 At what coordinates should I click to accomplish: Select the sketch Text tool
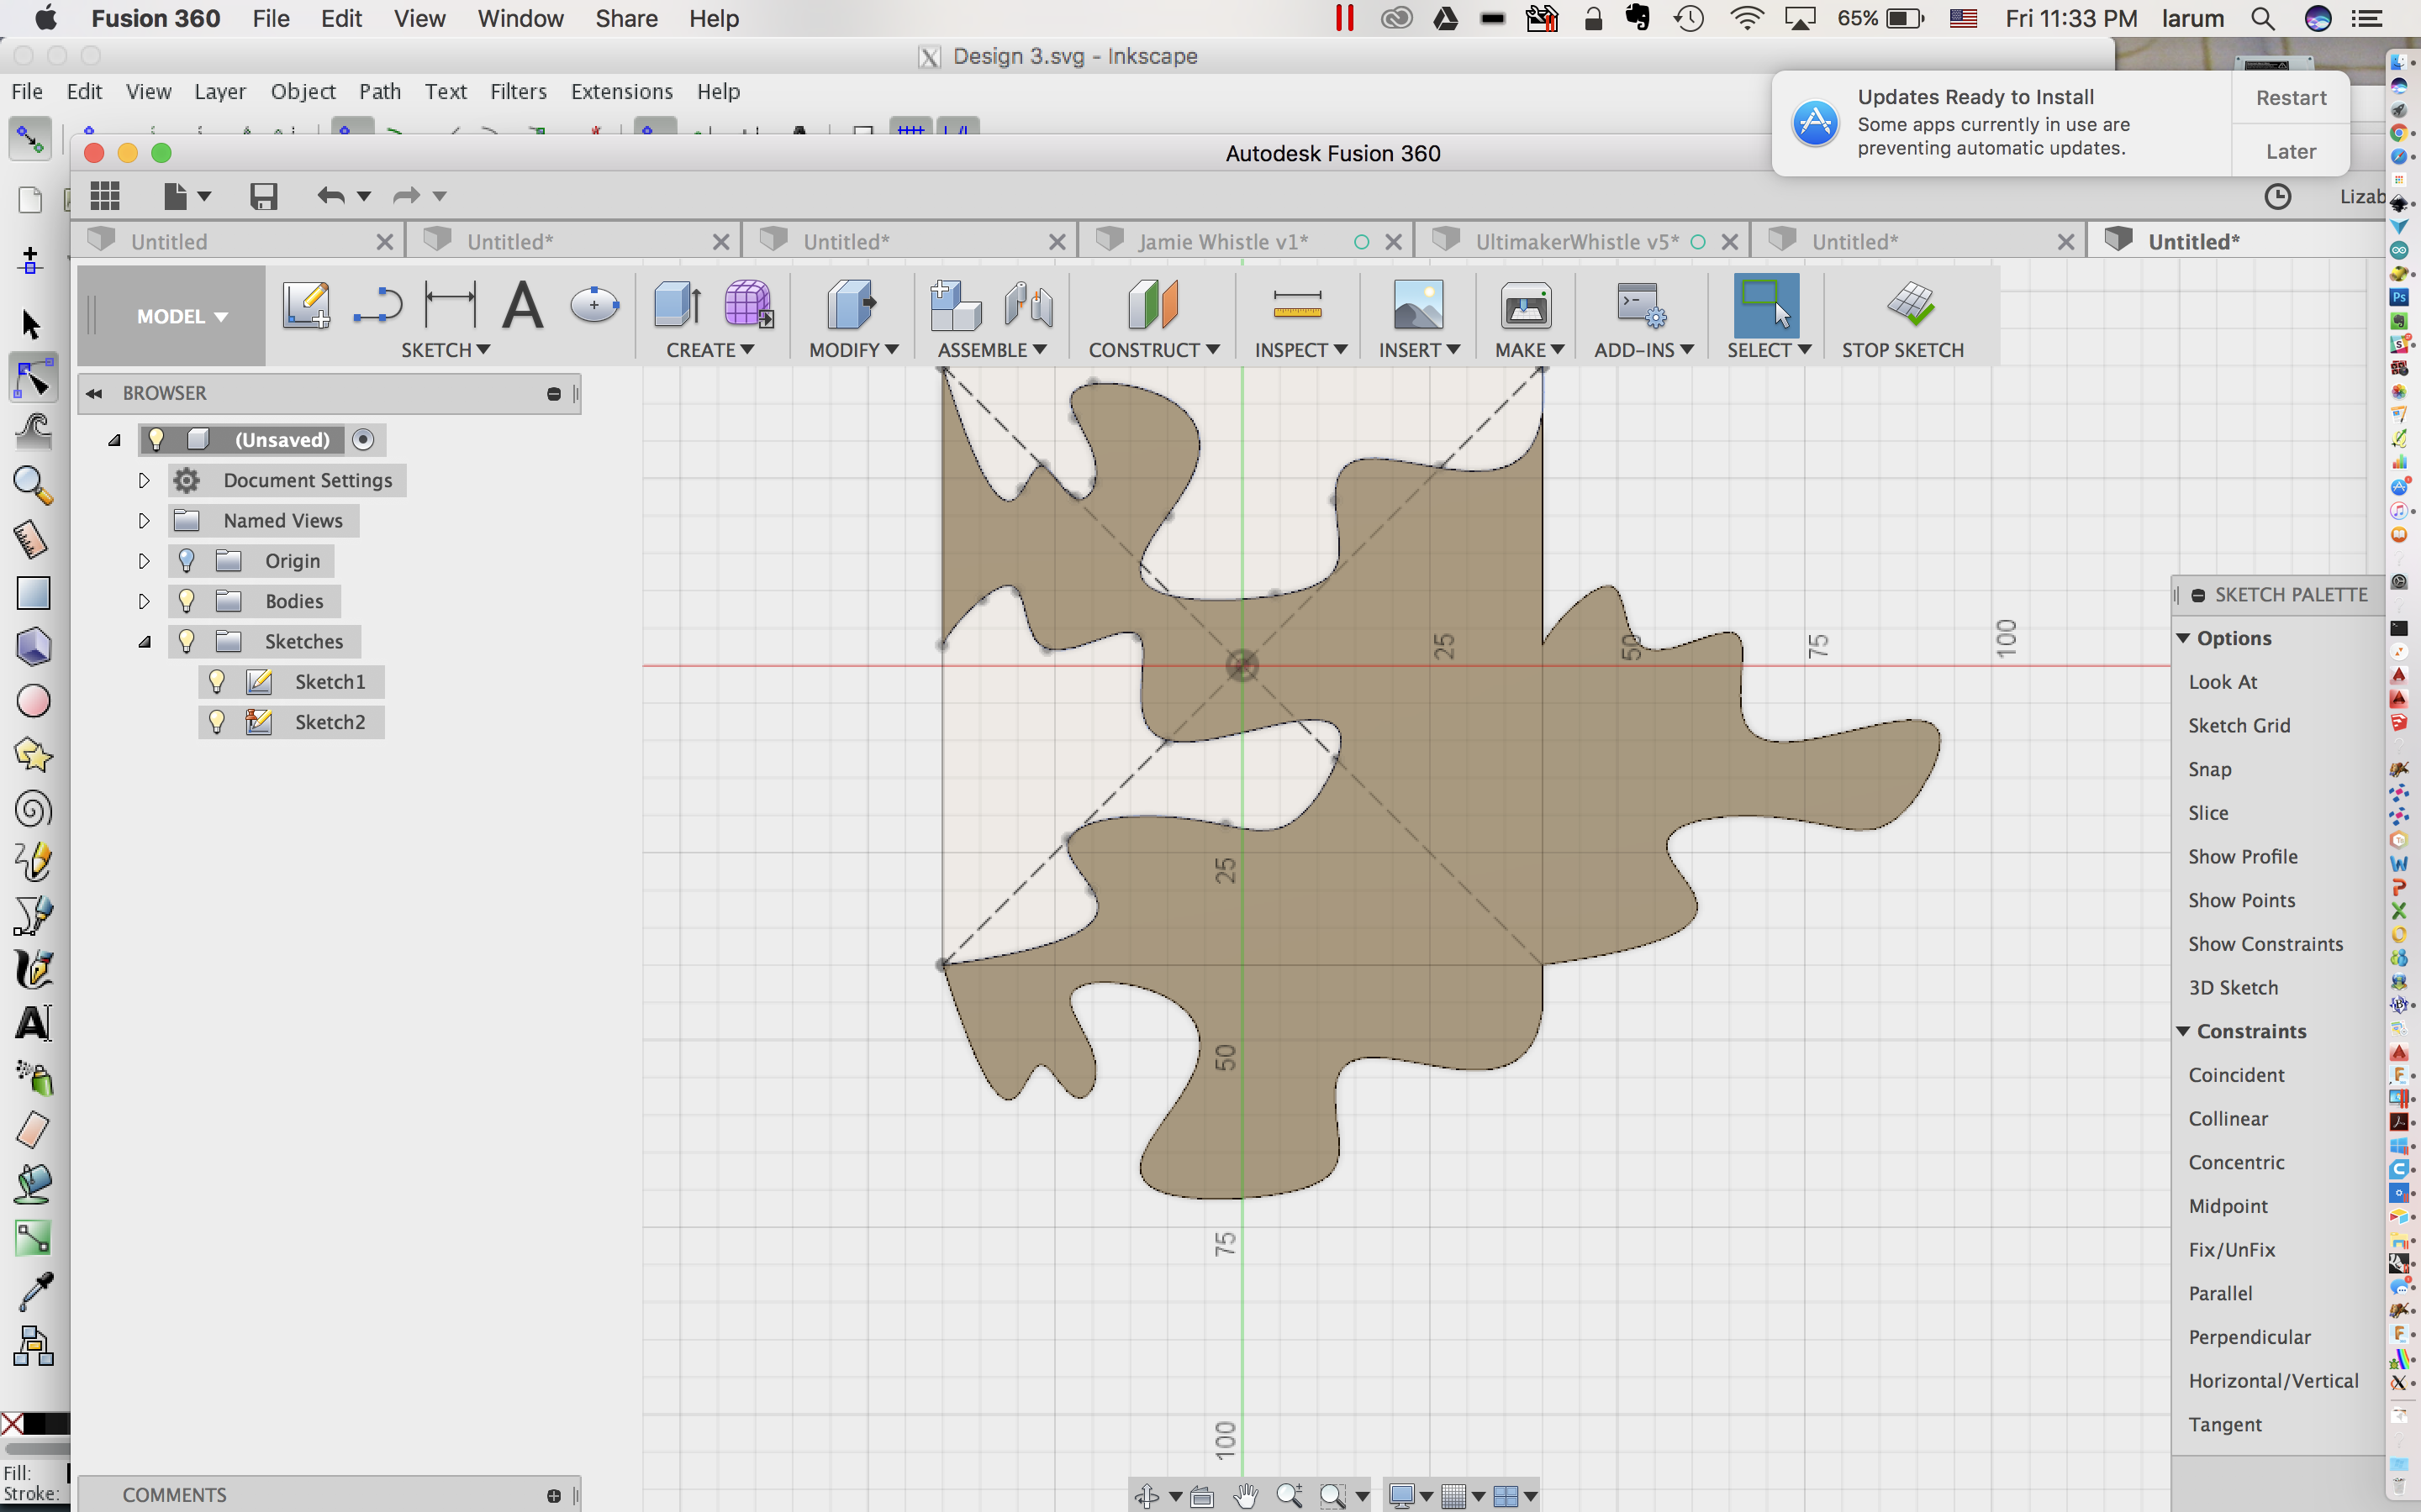pyautogui.click(x=522, y=305)
